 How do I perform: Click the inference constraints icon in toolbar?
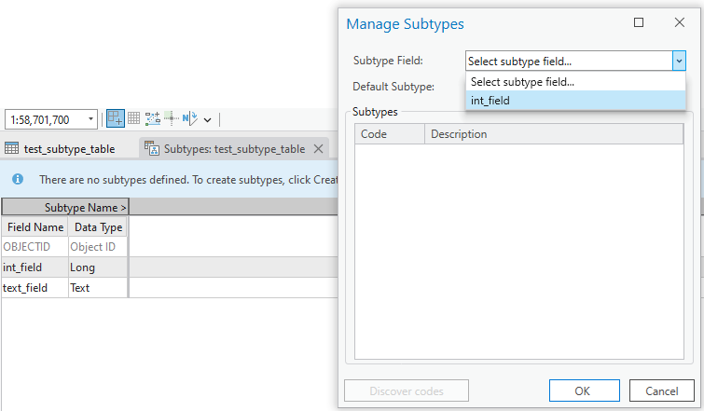click(x=153, y=118)
